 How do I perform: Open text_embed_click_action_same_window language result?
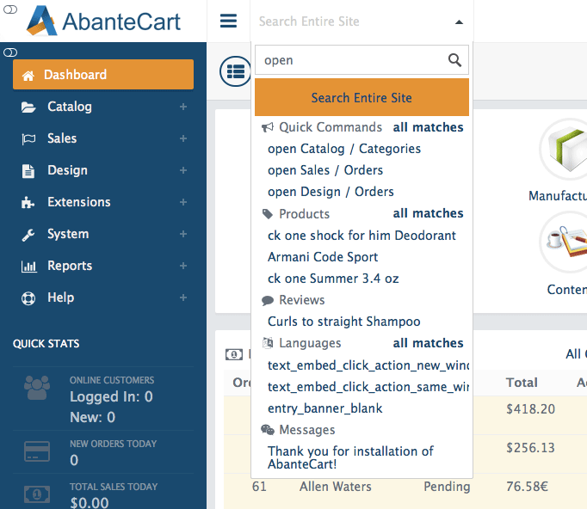coord(368,387)
